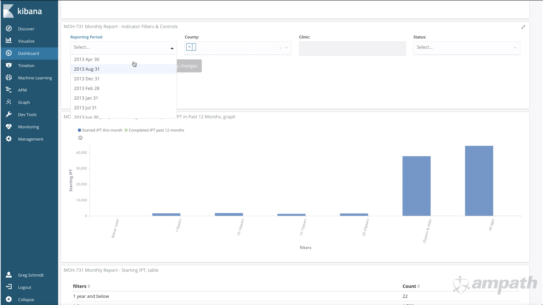Screen dimensions: 543x305
Task: Click the 1-9years bar in chart
Action: point(166,215)
